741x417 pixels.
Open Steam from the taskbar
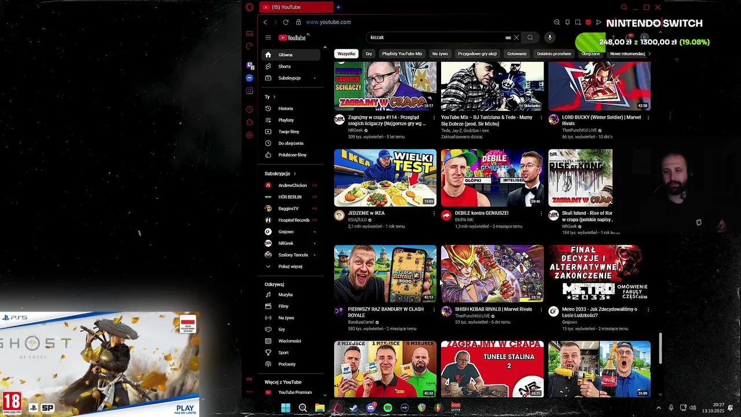coord(354,408)
